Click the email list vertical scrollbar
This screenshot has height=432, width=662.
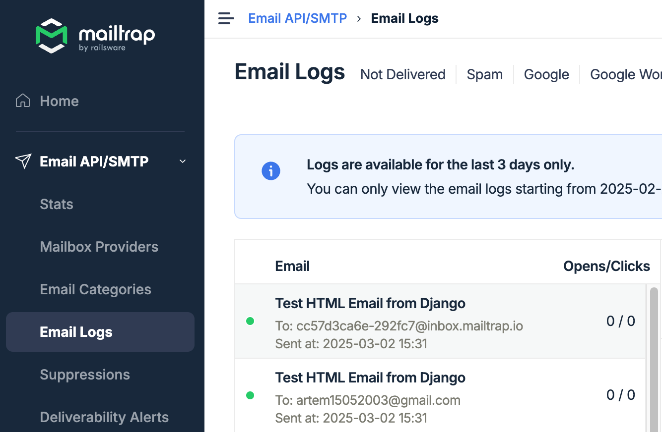coord(654,359)
